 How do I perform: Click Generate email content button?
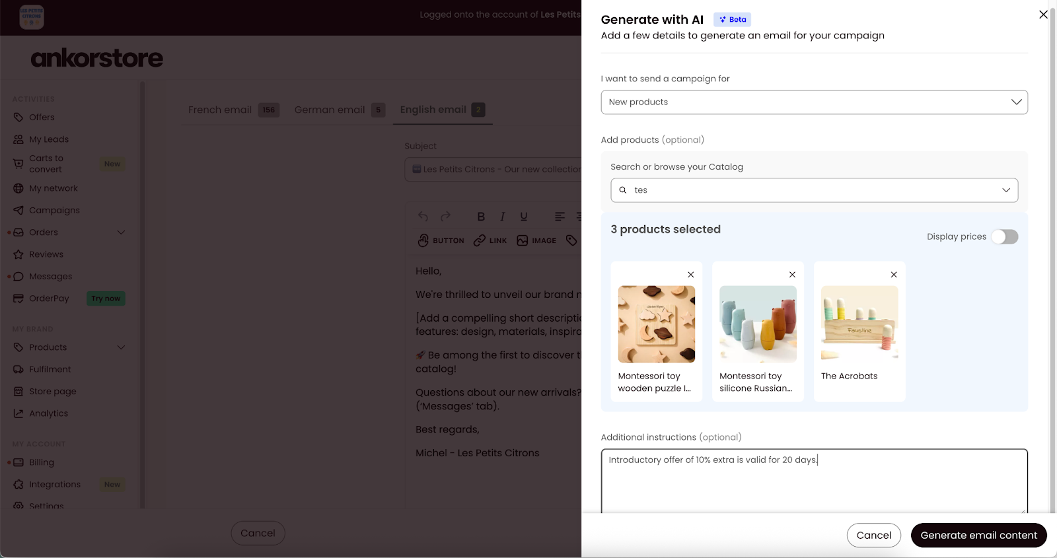click(x=978, y=536)
